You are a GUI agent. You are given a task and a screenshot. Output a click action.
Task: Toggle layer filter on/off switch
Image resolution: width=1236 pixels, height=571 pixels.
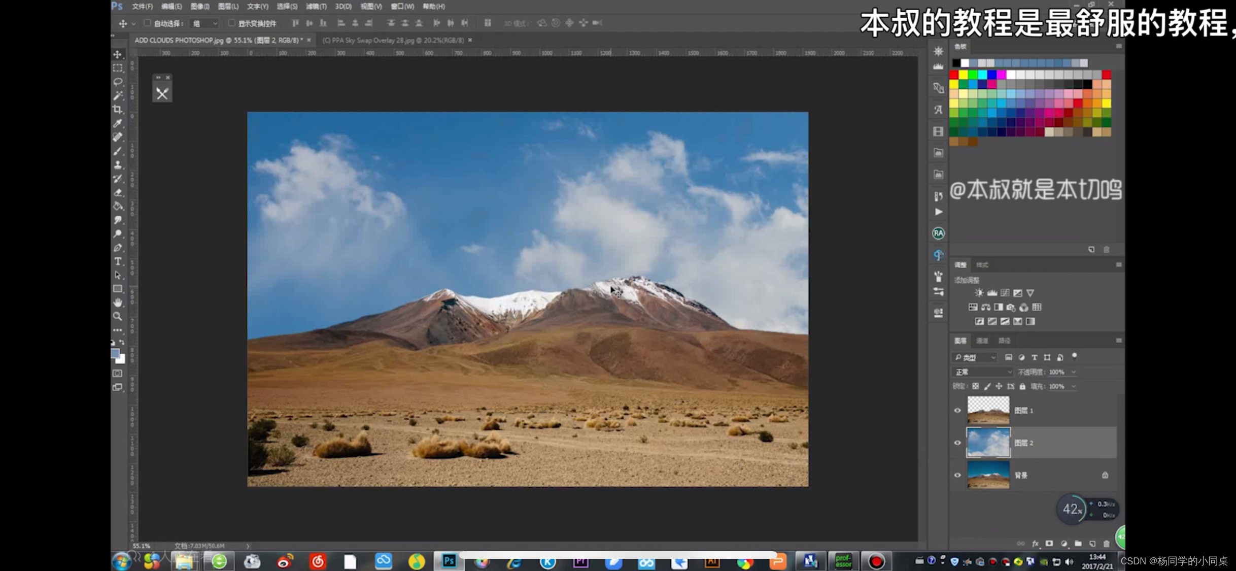pyautogui.click(x=1074, y=357)
